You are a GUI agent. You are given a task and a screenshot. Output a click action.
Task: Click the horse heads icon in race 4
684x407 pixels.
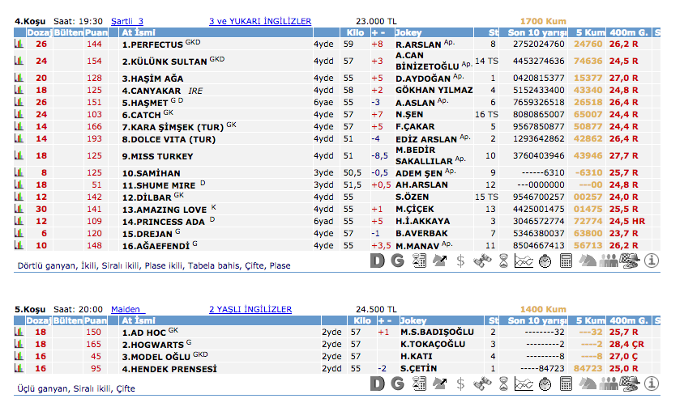point(588,261)
